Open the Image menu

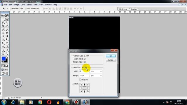click(x=16, y=5)
